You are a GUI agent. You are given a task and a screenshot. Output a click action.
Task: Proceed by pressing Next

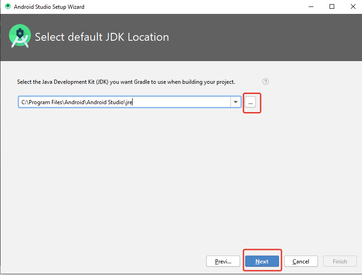[262, 261]
